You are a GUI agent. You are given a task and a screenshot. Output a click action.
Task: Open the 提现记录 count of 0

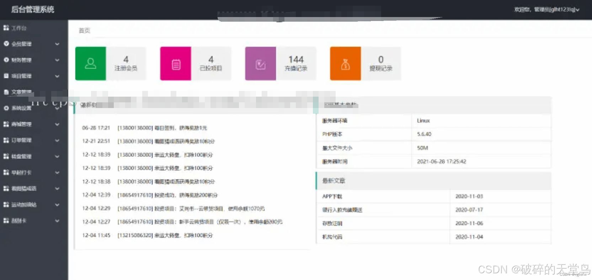[381, 59]
